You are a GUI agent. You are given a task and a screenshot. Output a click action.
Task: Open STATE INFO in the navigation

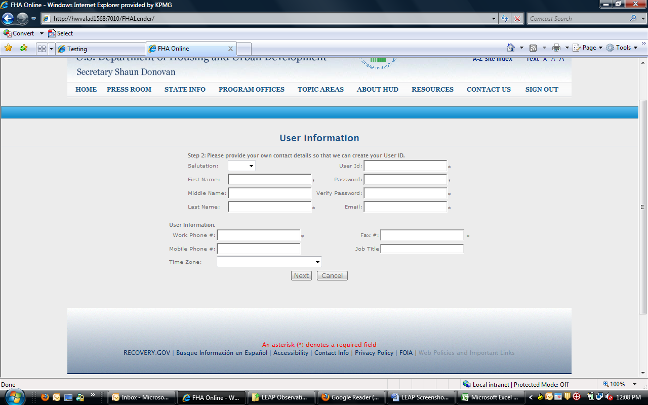coord(185,90)
